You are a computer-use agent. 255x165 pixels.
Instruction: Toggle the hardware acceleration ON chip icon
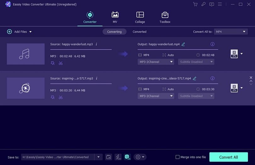[127, 157]
